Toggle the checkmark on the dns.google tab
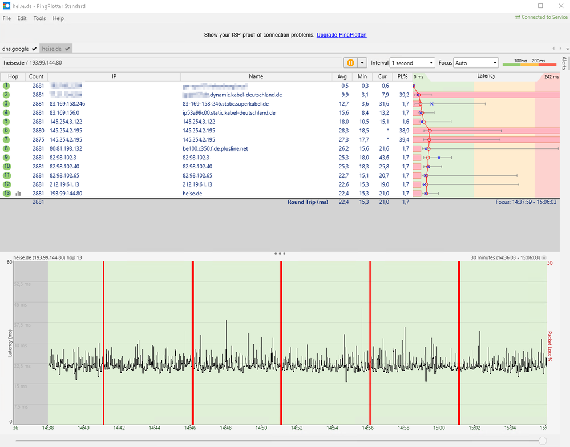 click(x=33, y=49)
